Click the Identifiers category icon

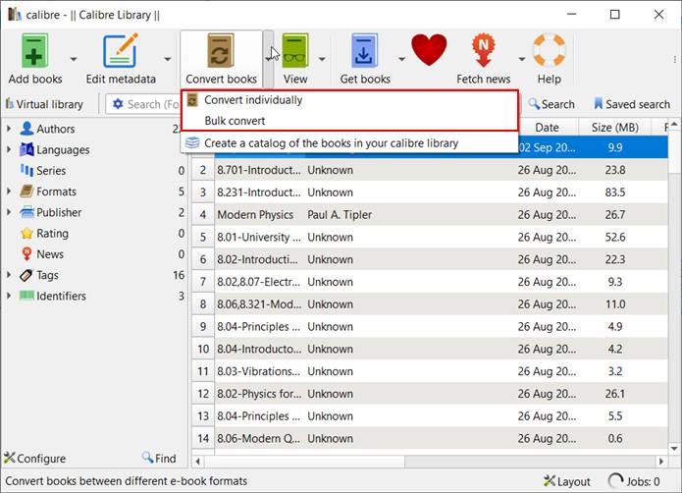tap(26, 296)
